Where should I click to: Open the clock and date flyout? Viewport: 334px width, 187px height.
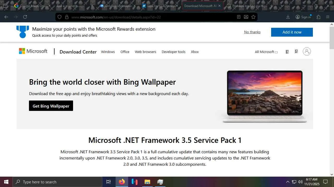[312, 182]
